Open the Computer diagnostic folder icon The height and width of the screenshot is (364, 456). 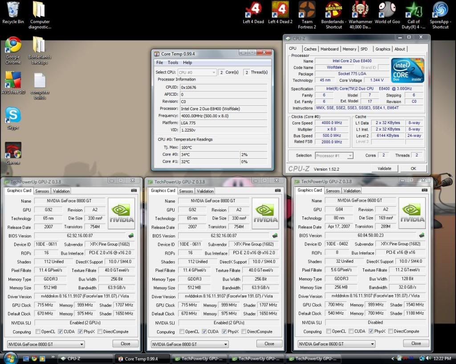40,16
